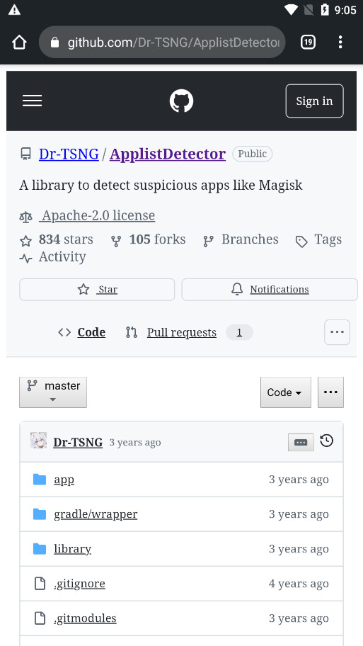The height and width of the screenshot is (646, 363).
Task: Tap the Activity pulse icon
Action: [x=26, y=259]
